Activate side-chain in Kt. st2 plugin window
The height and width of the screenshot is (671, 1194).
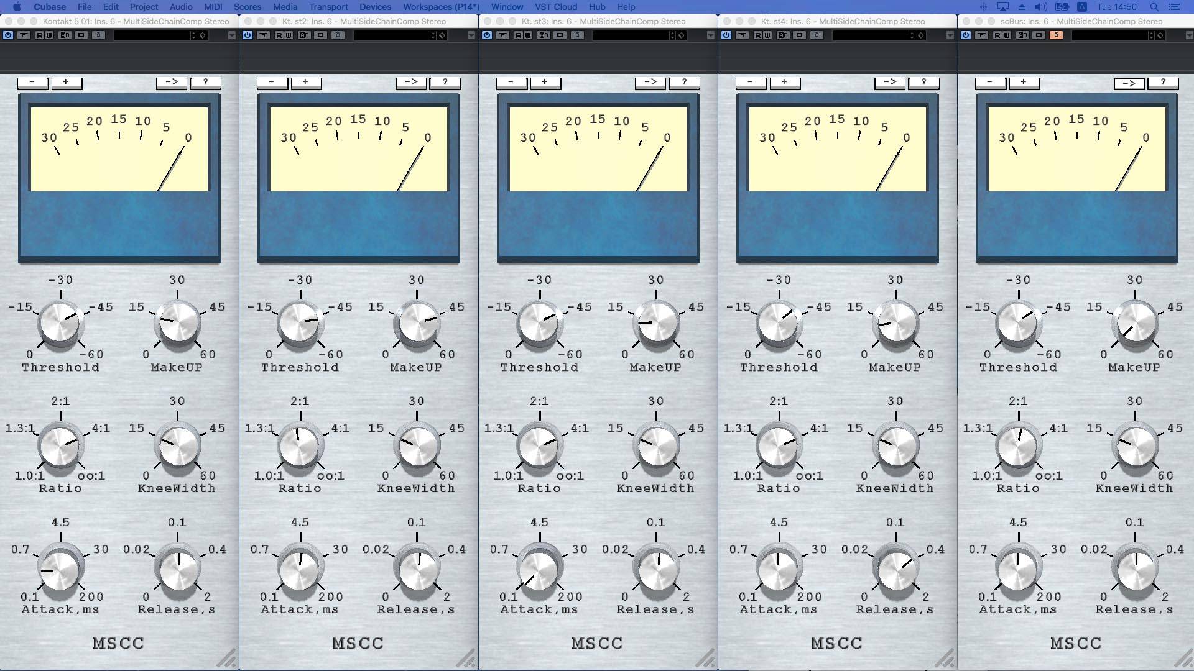point(338,35)
